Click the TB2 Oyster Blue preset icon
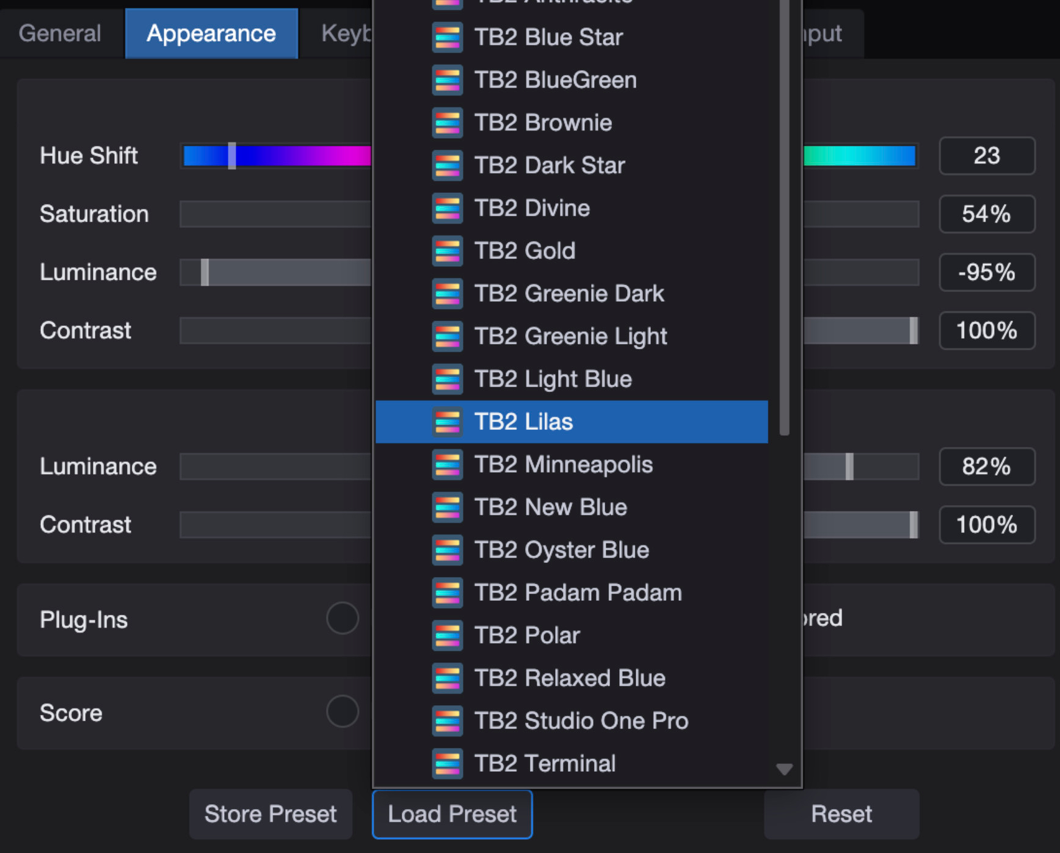 (447, 550)
